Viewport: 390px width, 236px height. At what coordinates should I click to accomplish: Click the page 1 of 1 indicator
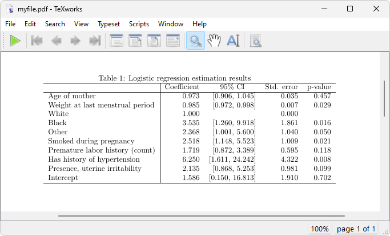pos(356,229)
